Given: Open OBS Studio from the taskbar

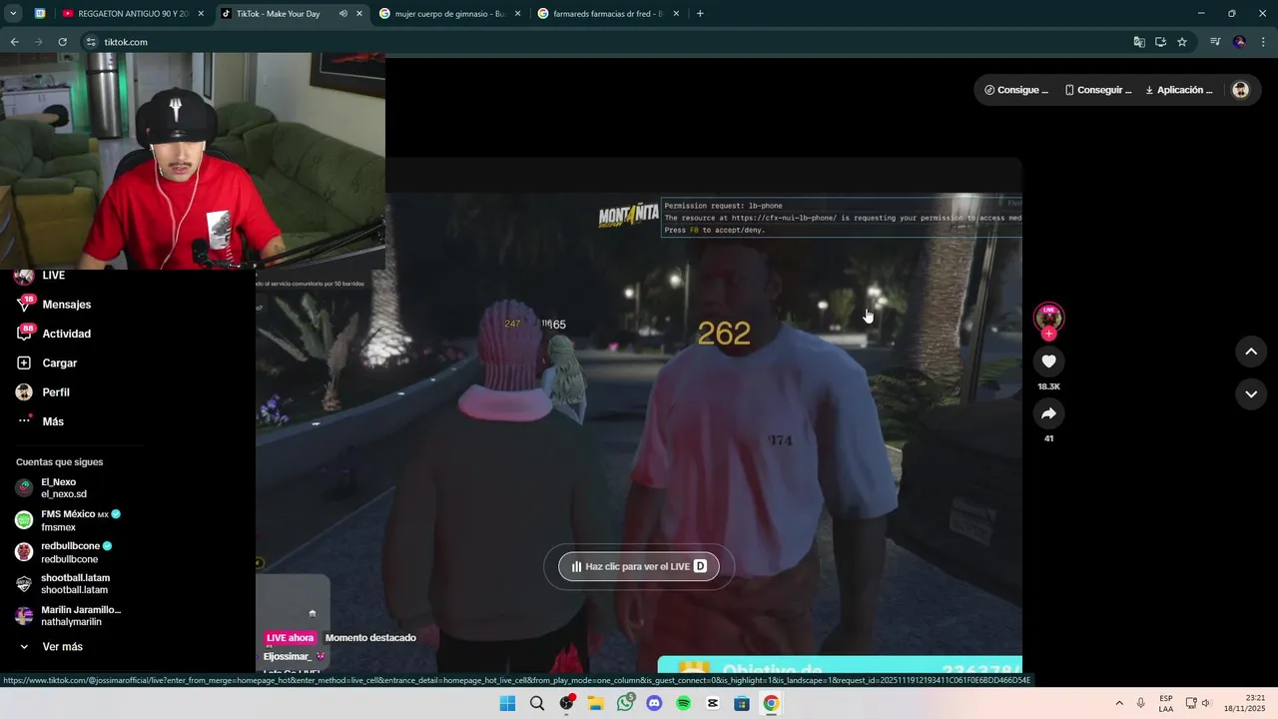Looking at the screenshot, I should click(x=567, y=703).
